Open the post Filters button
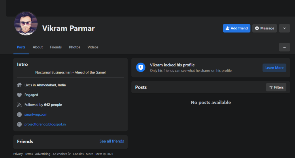Image resolution: width=295 pixels, height=158 pixels. pyautogui.click(x=276, y=87)
